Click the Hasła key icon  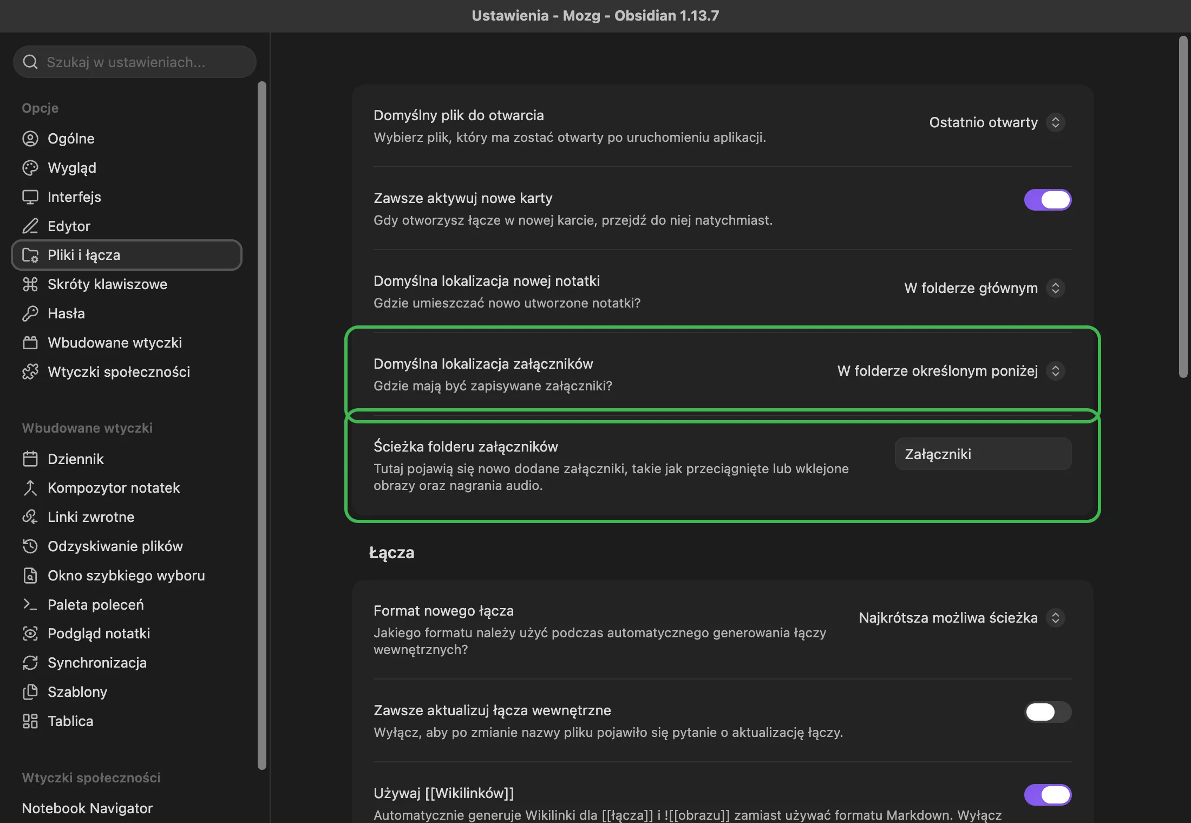tap(30, 313)
